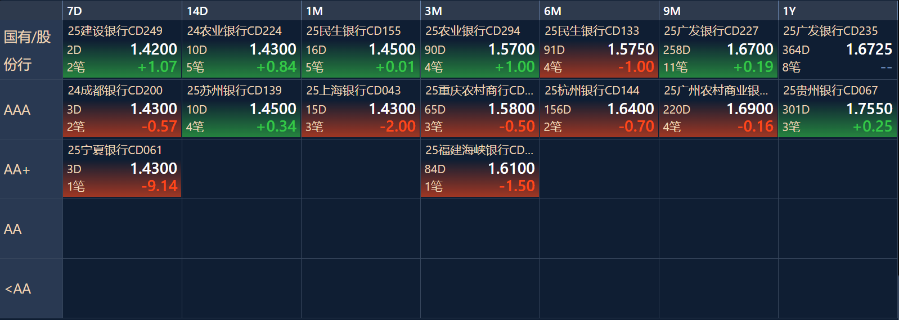899x320 pixels.
Task: Select the 1M tenor column header
Action: tap(361, 11)
